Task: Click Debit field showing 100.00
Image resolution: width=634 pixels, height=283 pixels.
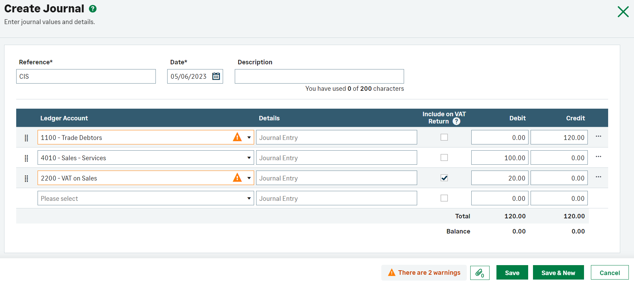Action: click(x=500, y=158)
